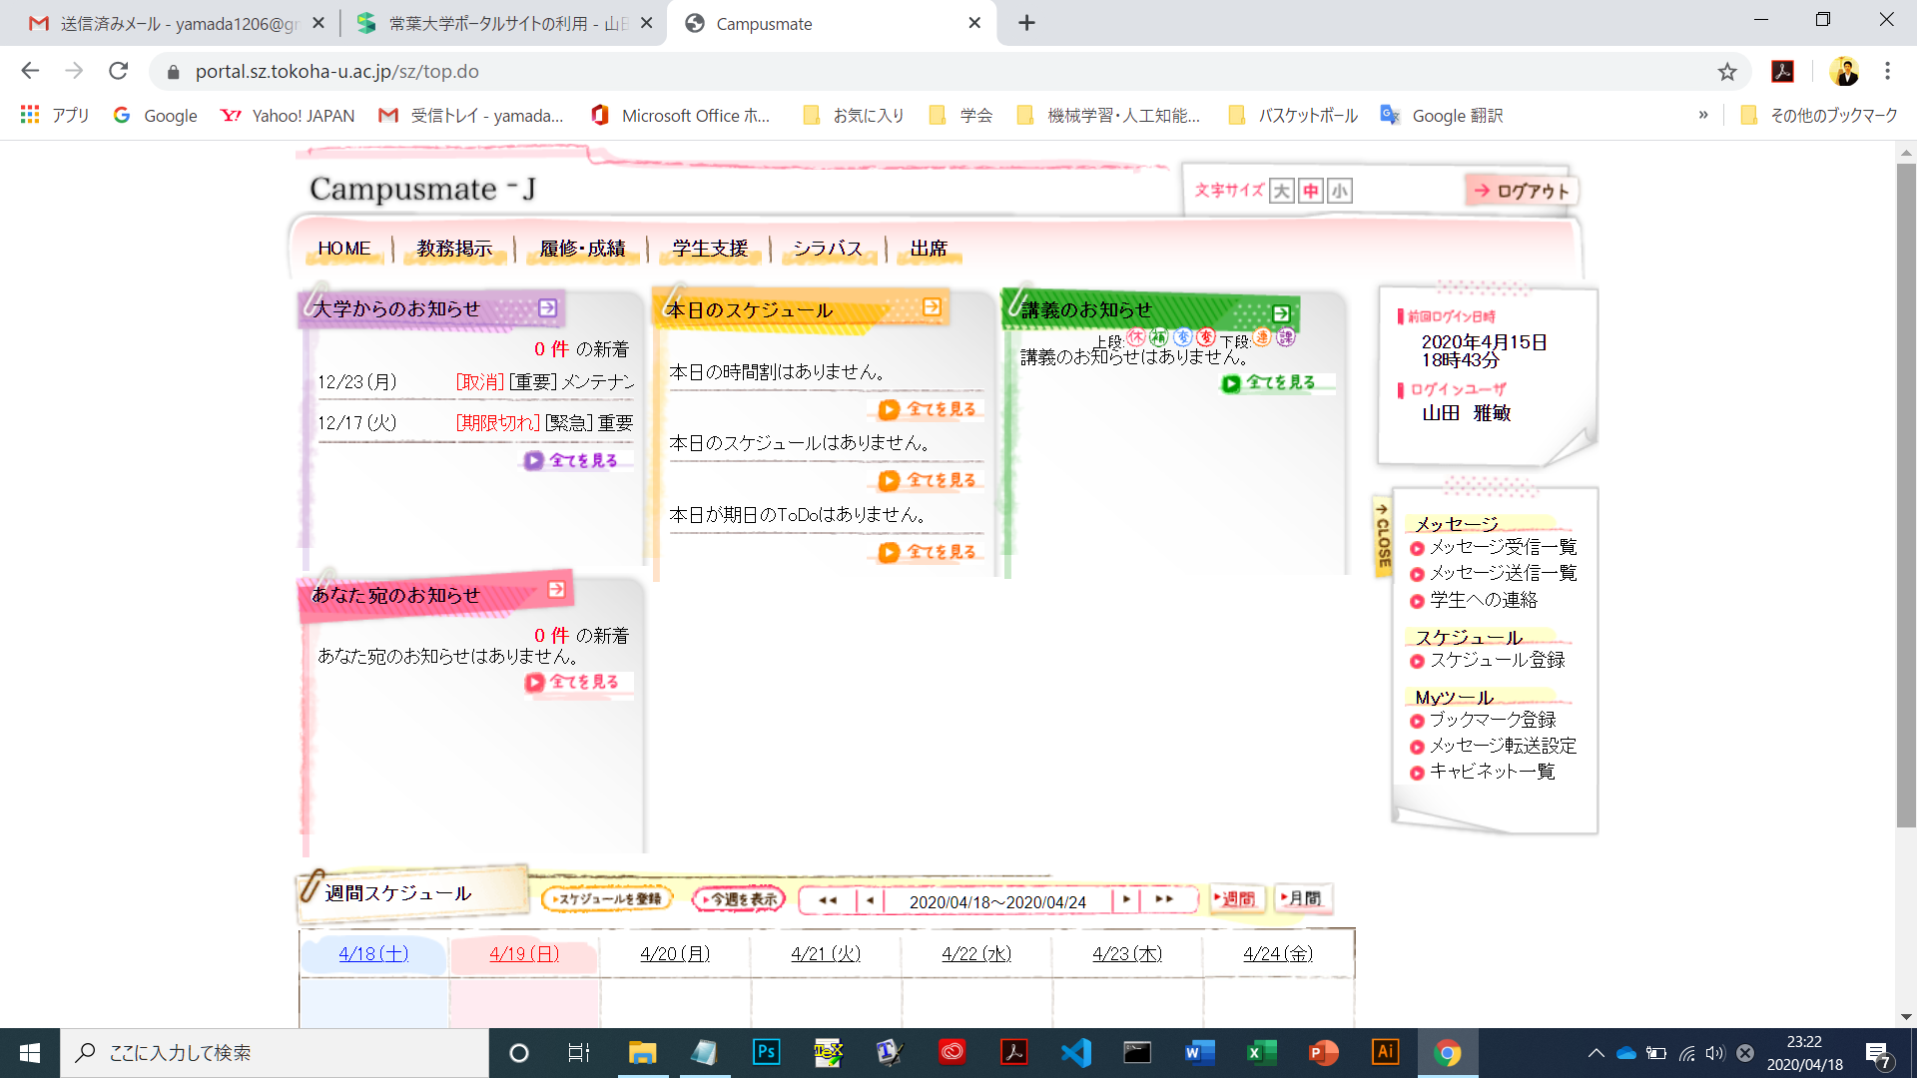This screenshot has width=1917, height=1078.
Task: Open the Adobe Acrobat extension icon
Action: point(1782,72)
